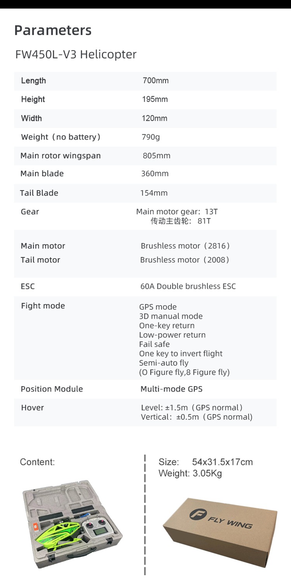Click the 60A Double brushless ESC text
The width and height of the screenshot is (291, 581).
coord(188,286)
